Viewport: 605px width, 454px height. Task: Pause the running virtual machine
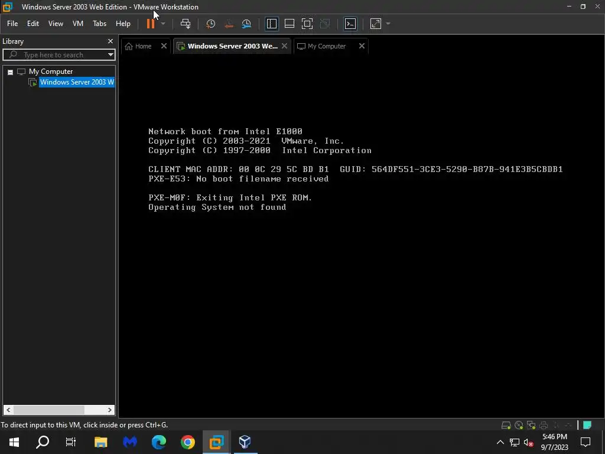(x=151, y=24)
